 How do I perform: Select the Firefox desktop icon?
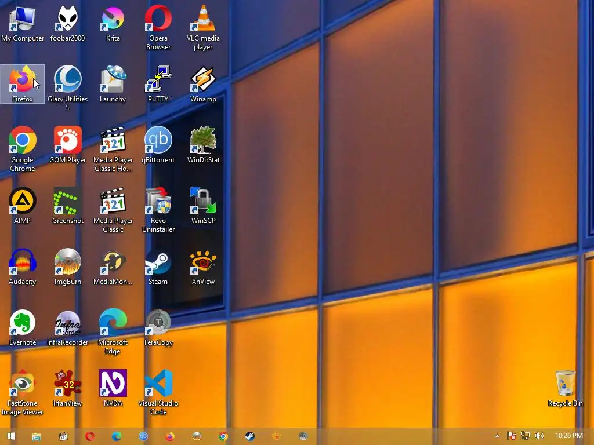(23, 84)
